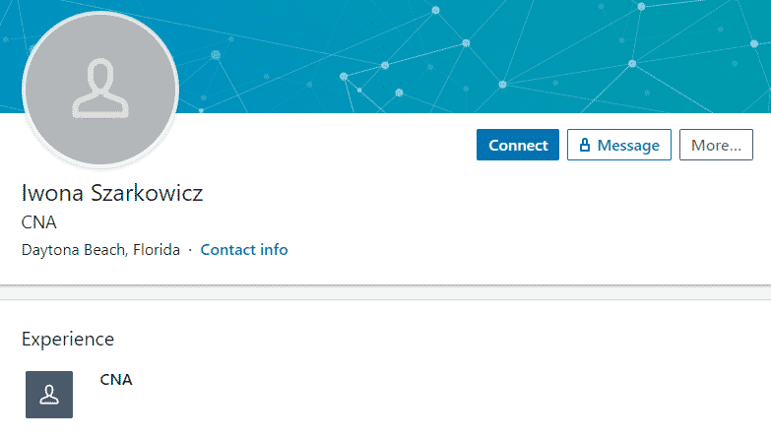The image size is (771, 438).
Task: Click the company placeholder icon under Experience
Action: click(49, 395)
